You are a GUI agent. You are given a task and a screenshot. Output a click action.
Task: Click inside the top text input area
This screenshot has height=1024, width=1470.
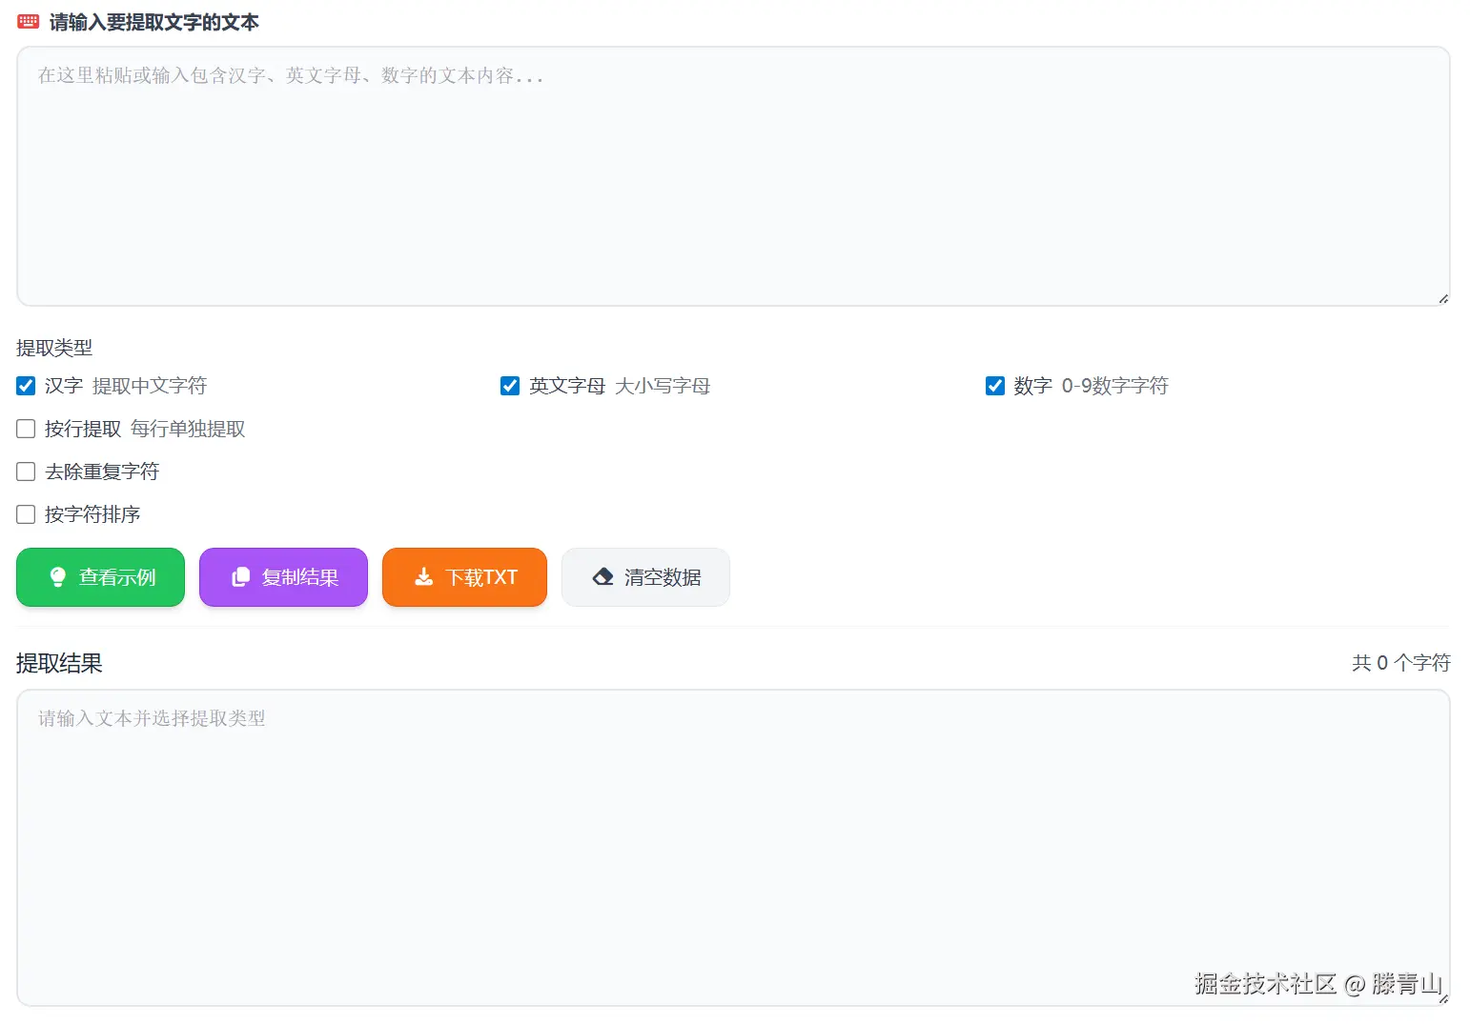pyautogui.click(x=732, y=176)
